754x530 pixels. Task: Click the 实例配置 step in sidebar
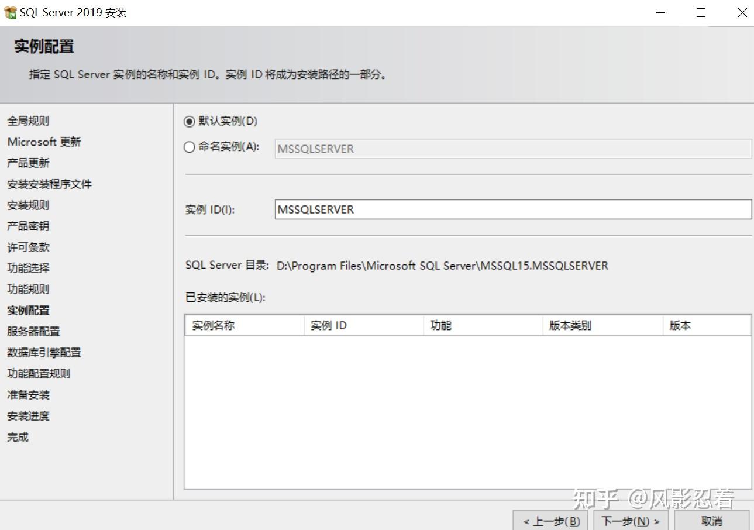tap(28, 311)
